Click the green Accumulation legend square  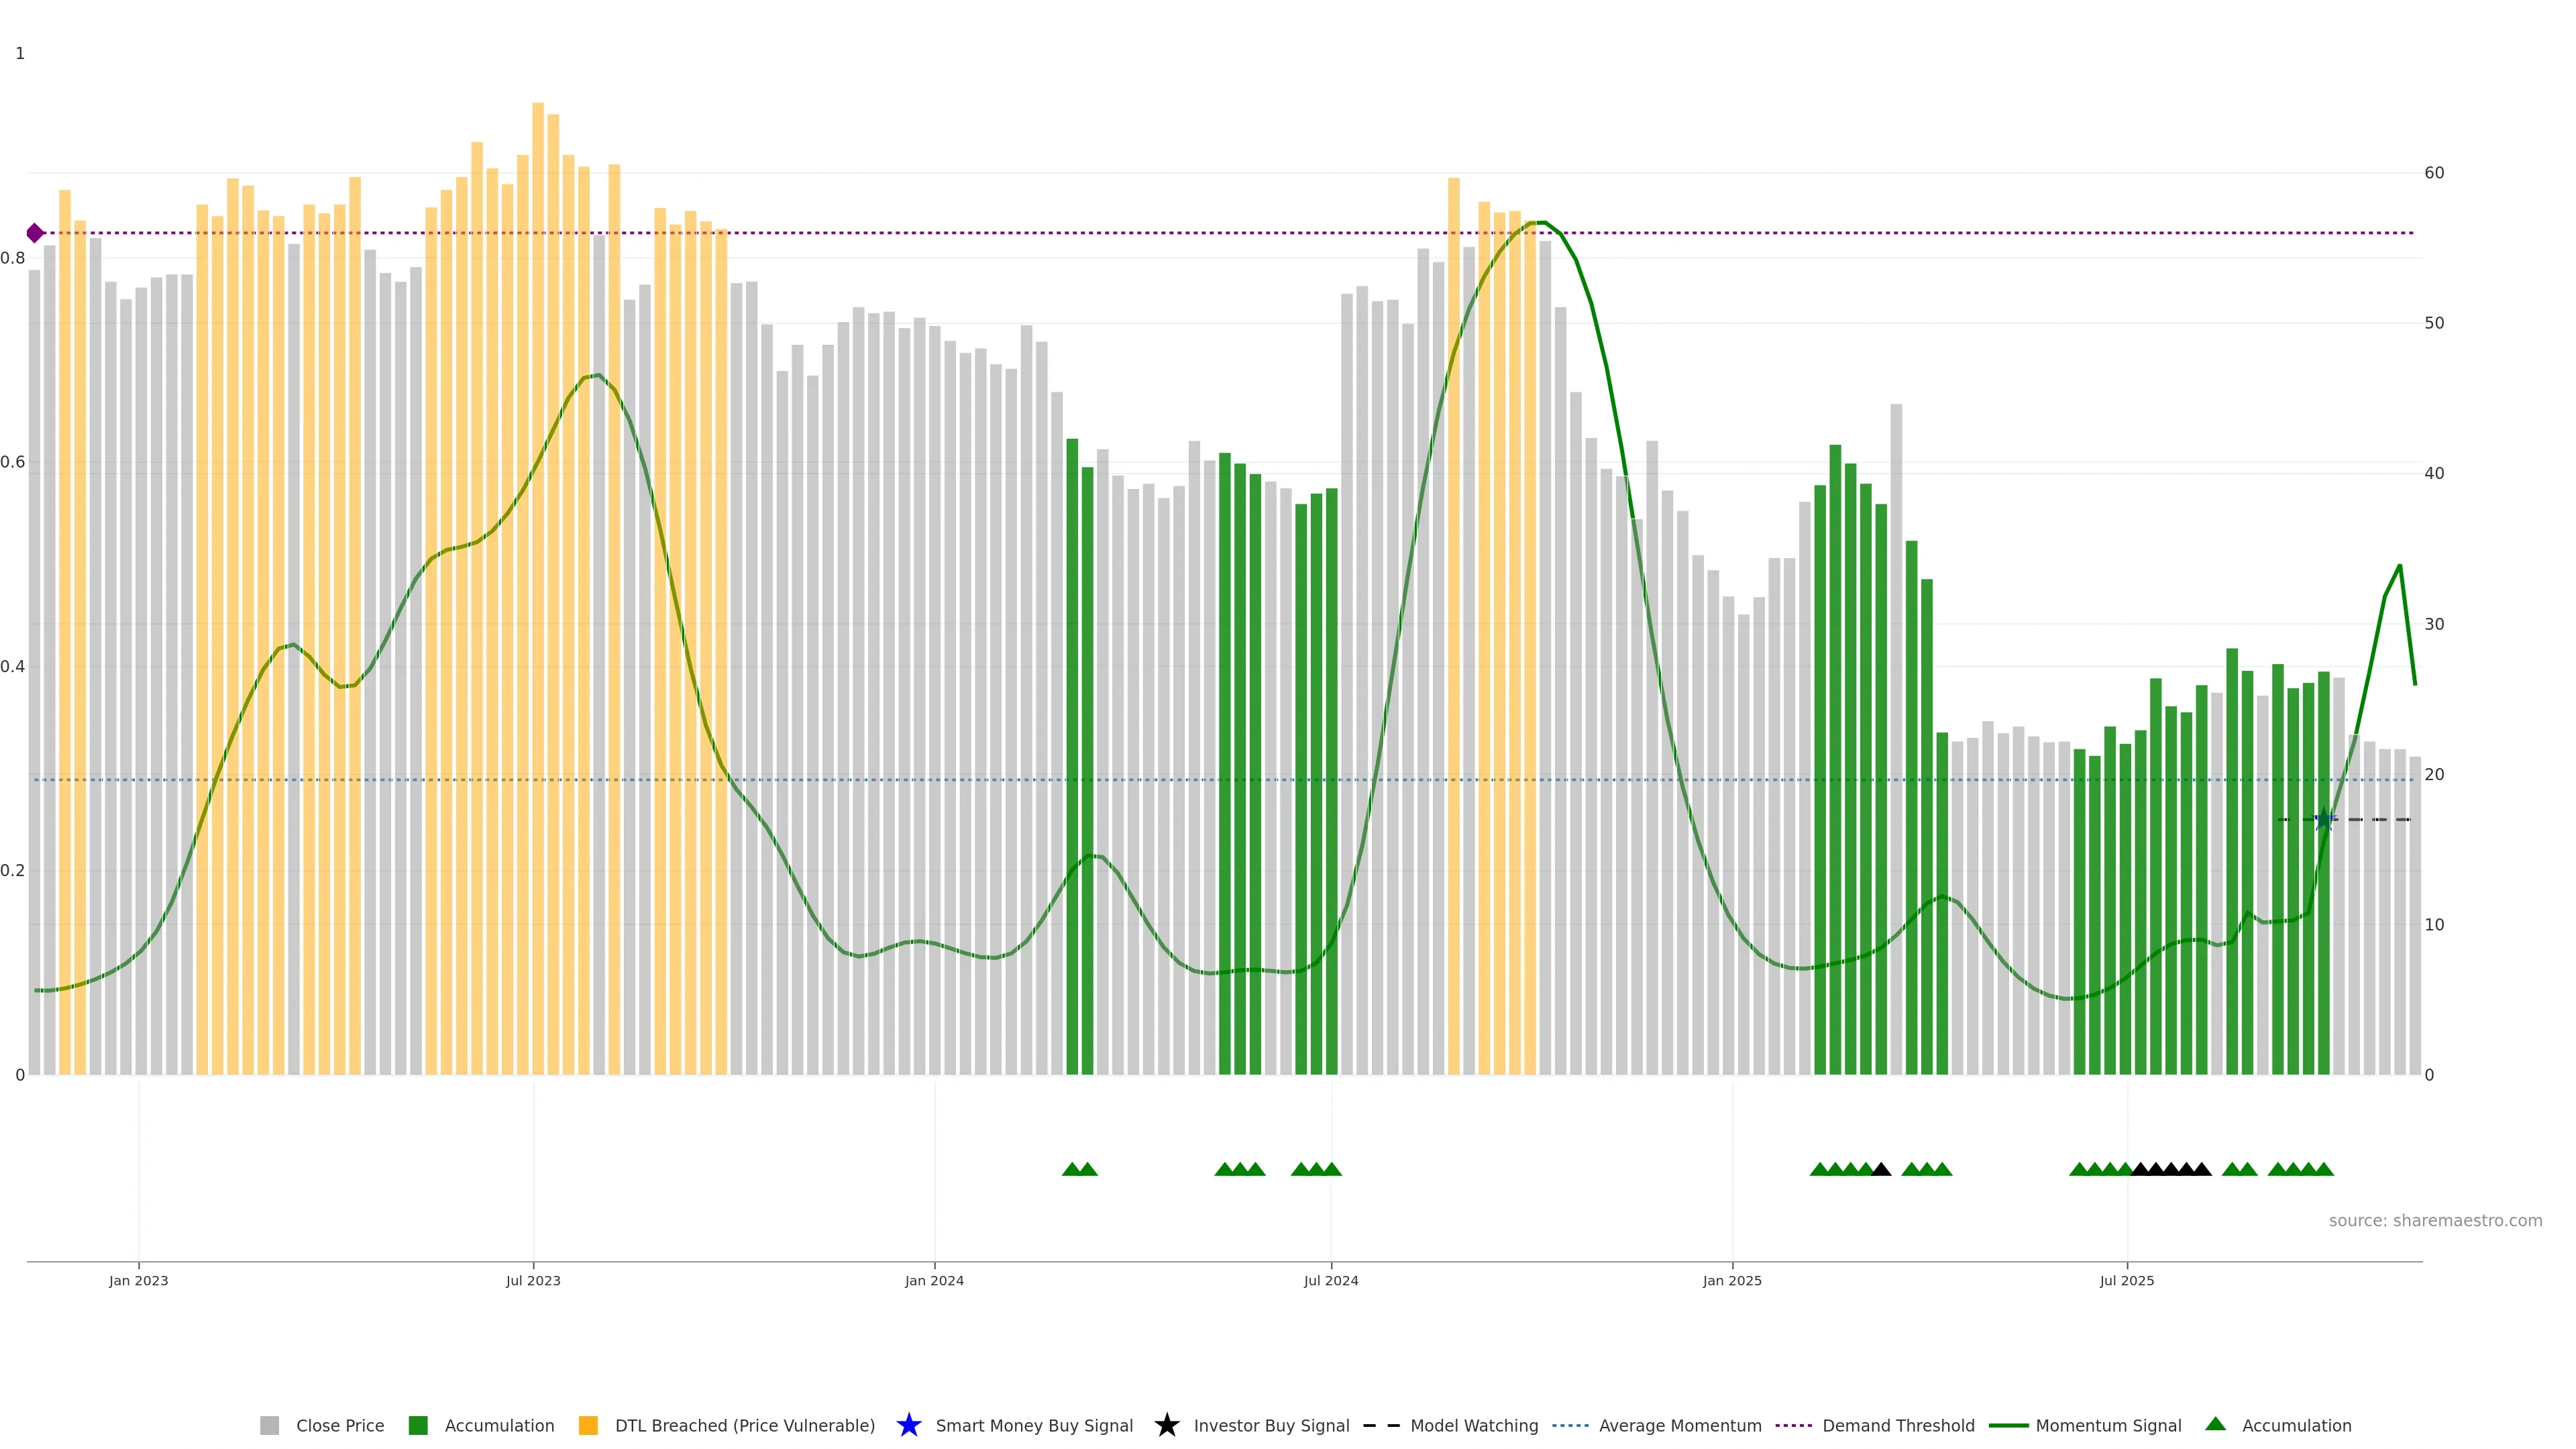pos(418,1425)
